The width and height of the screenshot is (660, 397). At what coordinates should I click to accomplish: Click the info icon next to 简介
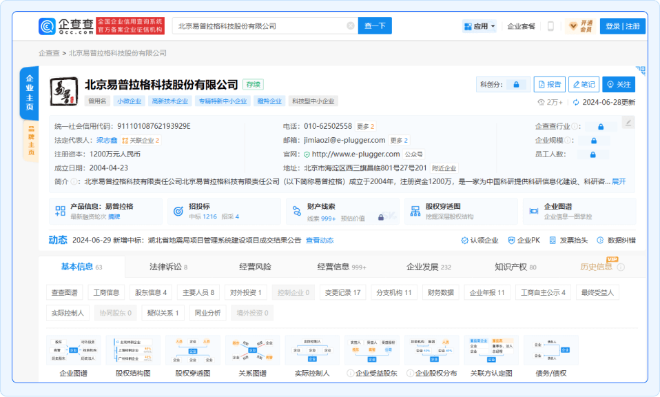pos(74,181)
